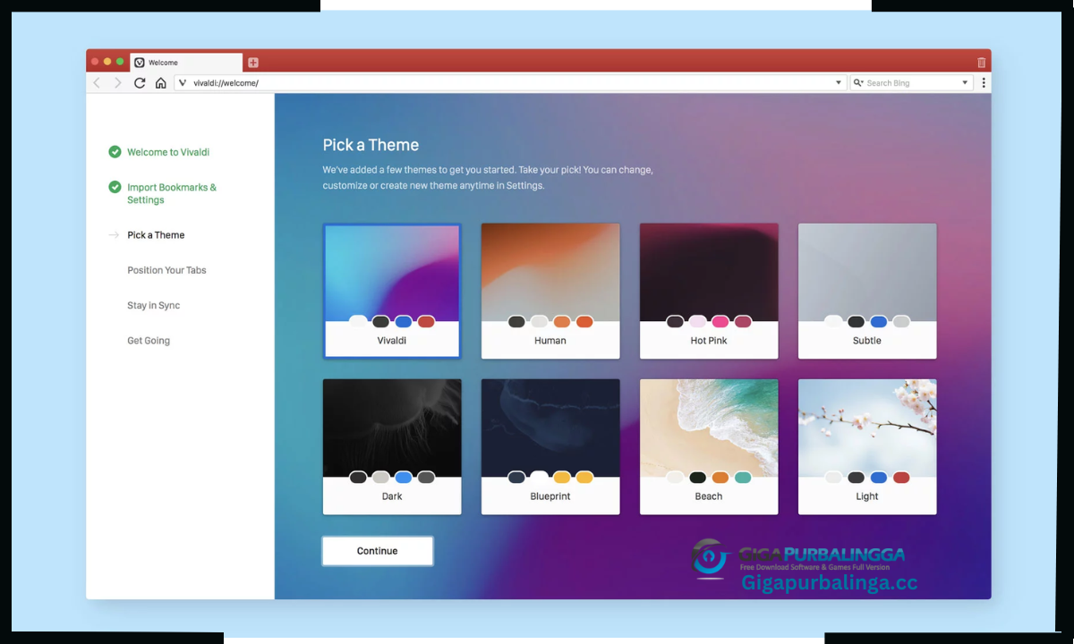Select the Pick a Theme step
Screen dimensions: 1074x644
(156, 235)
